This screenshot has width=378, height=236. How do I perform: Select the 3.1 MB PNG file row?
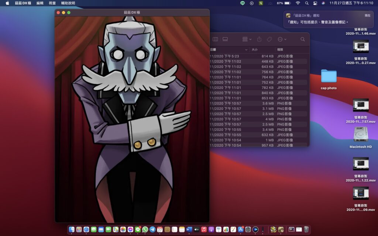(259, 109)
